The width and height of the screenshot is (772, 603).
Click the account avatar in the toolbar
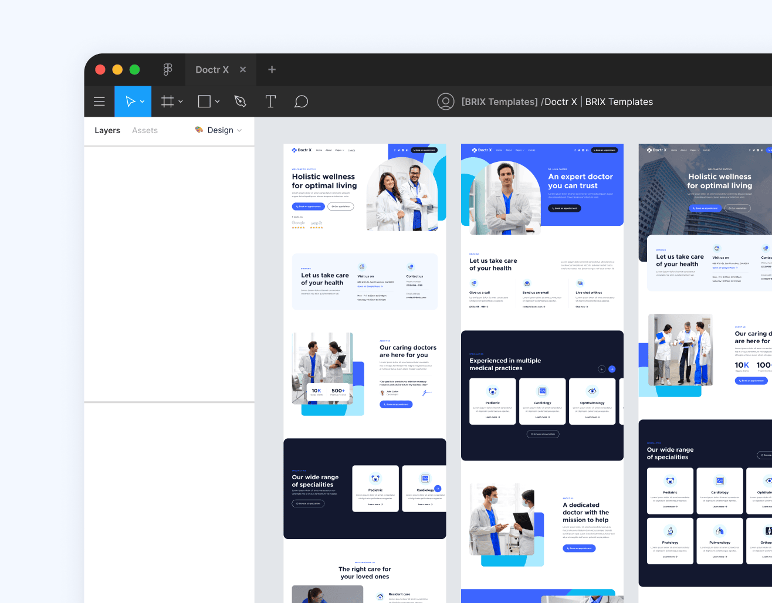pyautogui.click(x=446, y=101)
